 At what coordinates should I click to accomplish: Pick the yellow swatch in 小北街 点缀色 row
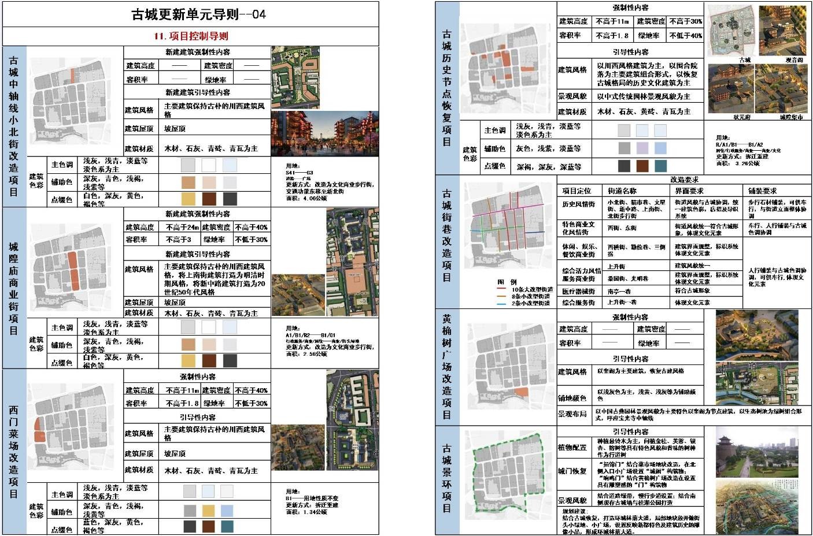(x=189, y=198)
